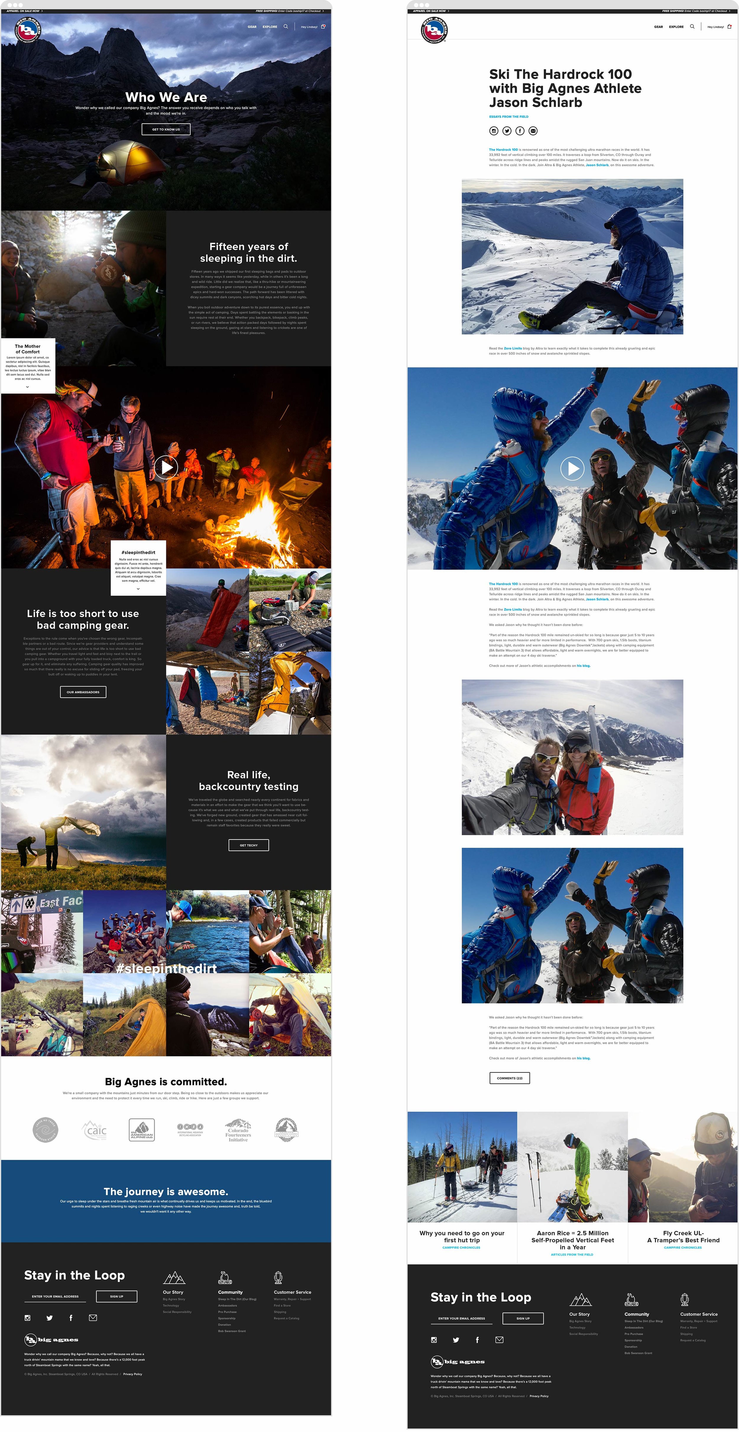Viewport: 739px width, 1432px height.
Task: Share article via email circle icon
Action: pyautogui.click(x=533, y=131)
